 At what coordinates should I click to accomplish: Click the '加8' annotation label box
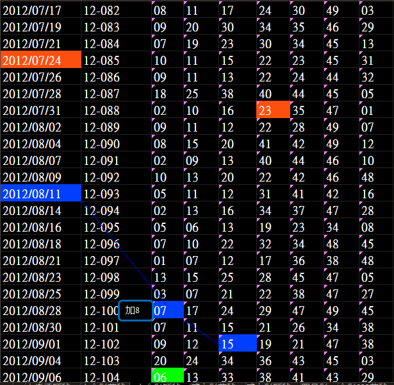click(136, 311)
